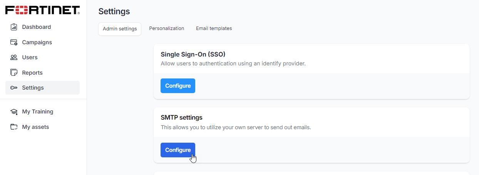The image size is (479, 175).
Task: Go to My assets
Action: coord(35,127)
